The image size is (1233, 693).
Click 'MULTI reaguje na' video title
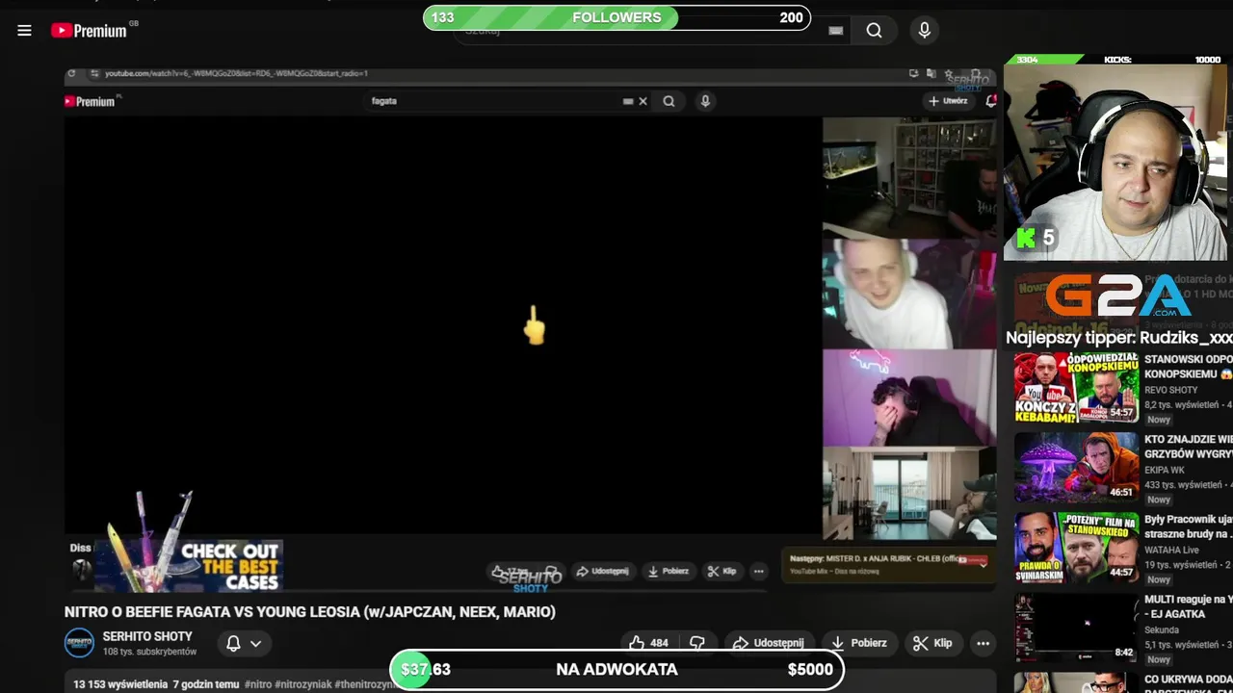(x=1189, y=606)
